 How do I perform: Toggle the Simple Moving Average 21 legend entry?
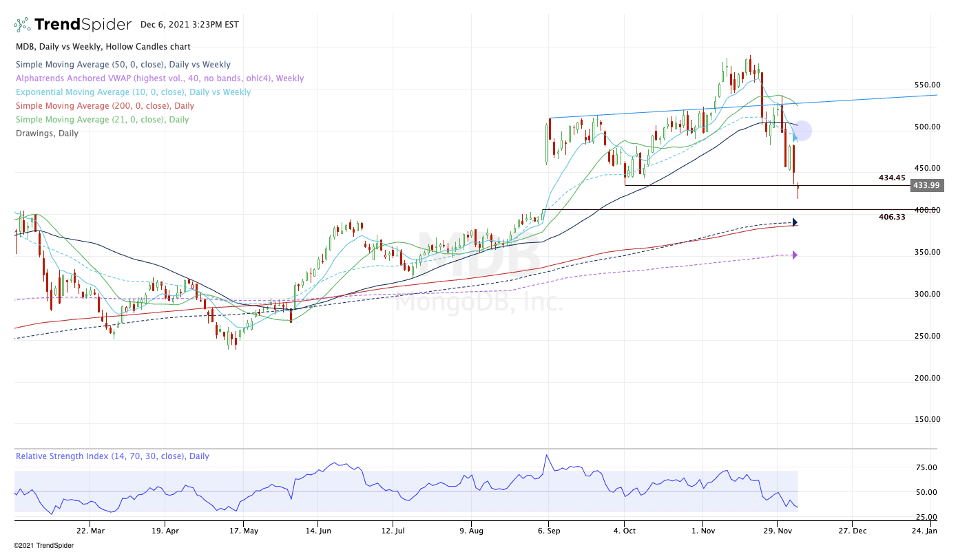point(102,120)
